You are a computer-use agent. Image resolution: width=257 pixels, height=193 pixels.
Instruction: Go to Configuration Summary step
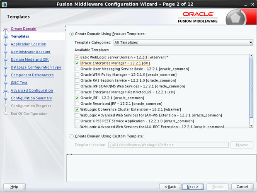coord(32,98)
